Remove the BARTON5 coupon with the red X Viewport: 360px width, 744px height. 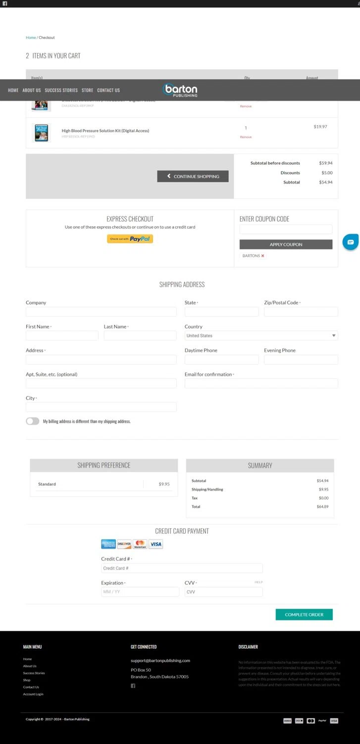pyautogui.click(x=262, y=256)
